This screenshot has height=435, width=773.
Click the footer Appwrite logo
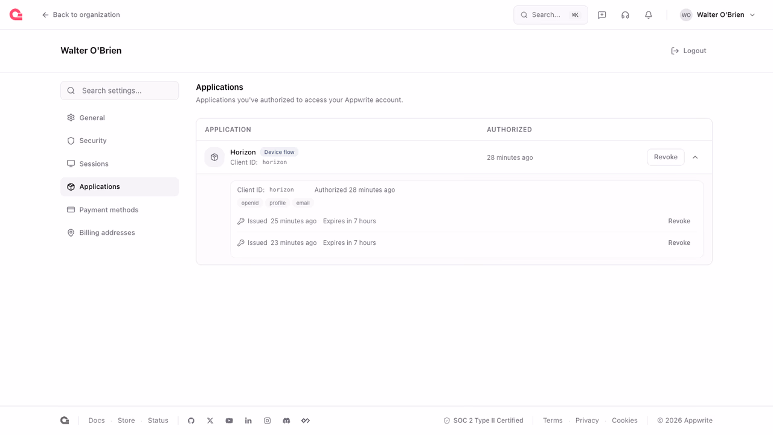65,421
